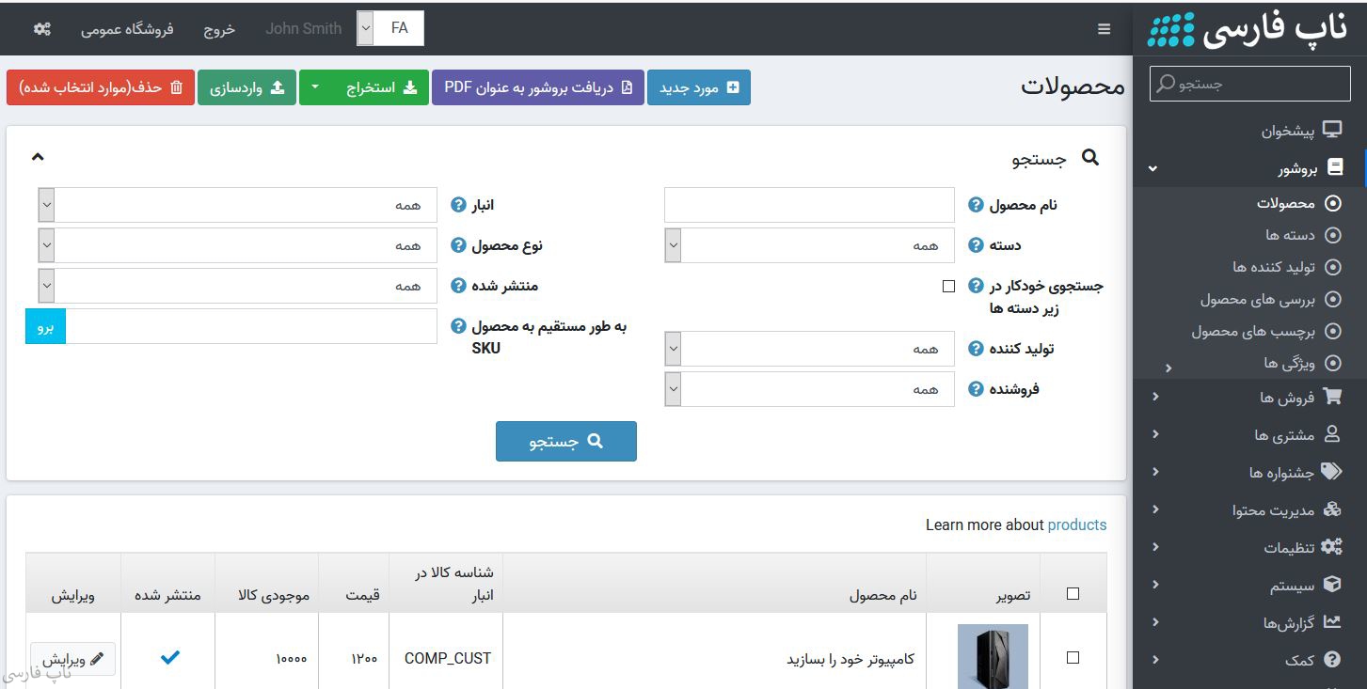Screen dimensions: 1367x689
Task: Click the مورد جدید add new button
Action: point(699,87)
